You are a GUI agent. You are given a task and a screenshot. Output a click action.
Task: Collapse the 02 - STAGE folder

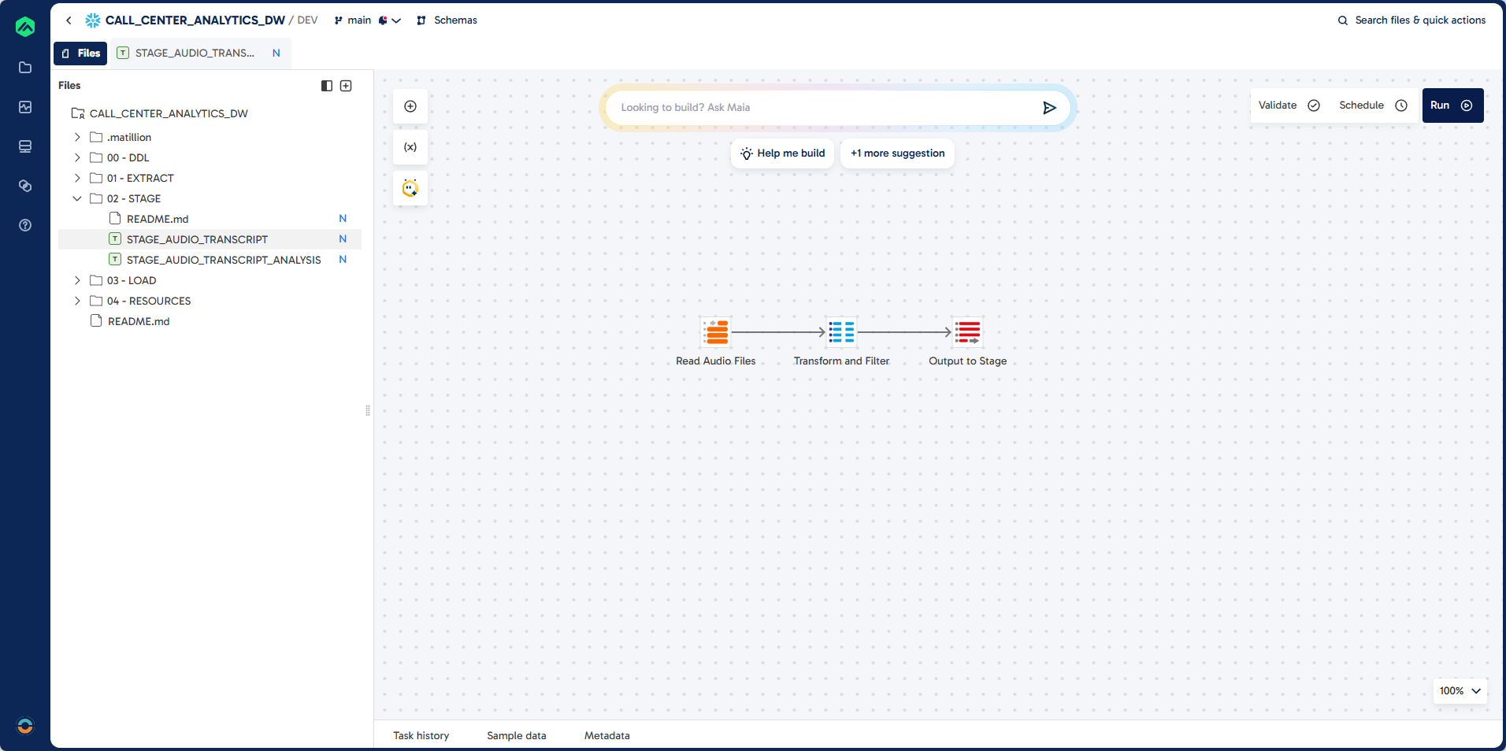tap(77, 198)
